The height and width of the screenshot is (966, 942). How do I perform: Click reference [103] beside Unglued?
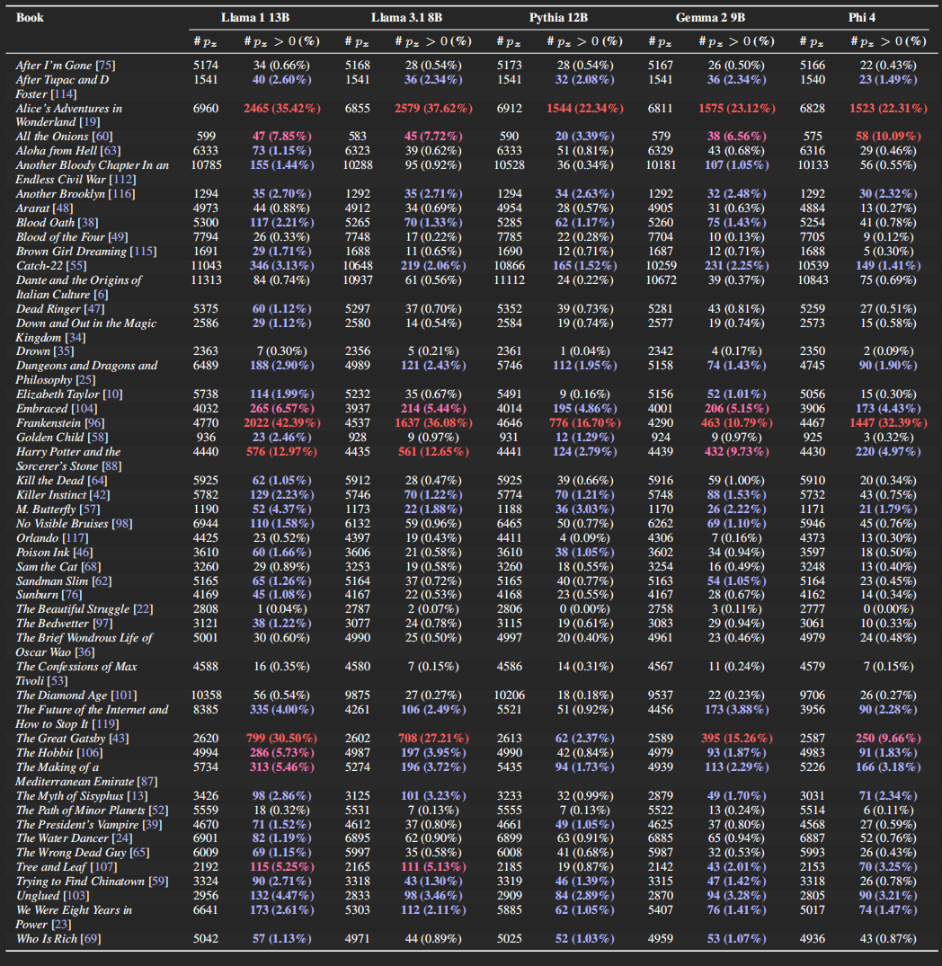[76, 896]
